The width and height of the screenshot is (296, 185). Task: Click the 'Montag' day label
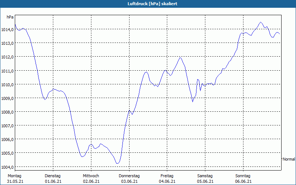14,176
